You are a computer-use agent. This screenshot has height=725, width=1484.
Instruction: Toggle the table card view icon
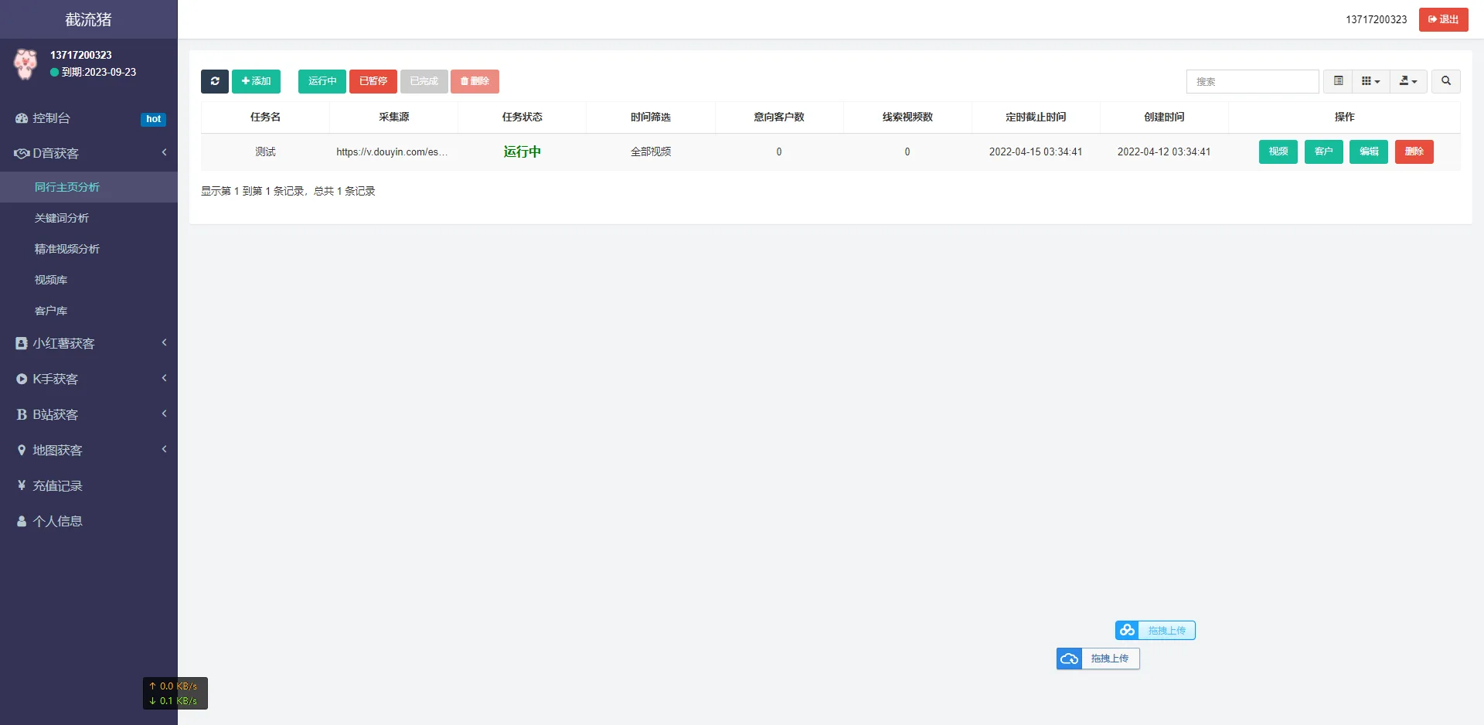(1338, 81)
